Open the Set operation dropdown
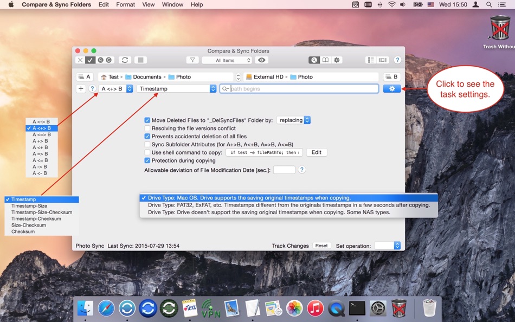The height and width of the screenshot is (322, 515). pos(388,246)
